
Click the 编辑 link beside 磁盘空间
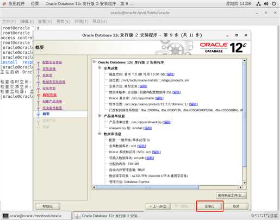pos(170,74)
